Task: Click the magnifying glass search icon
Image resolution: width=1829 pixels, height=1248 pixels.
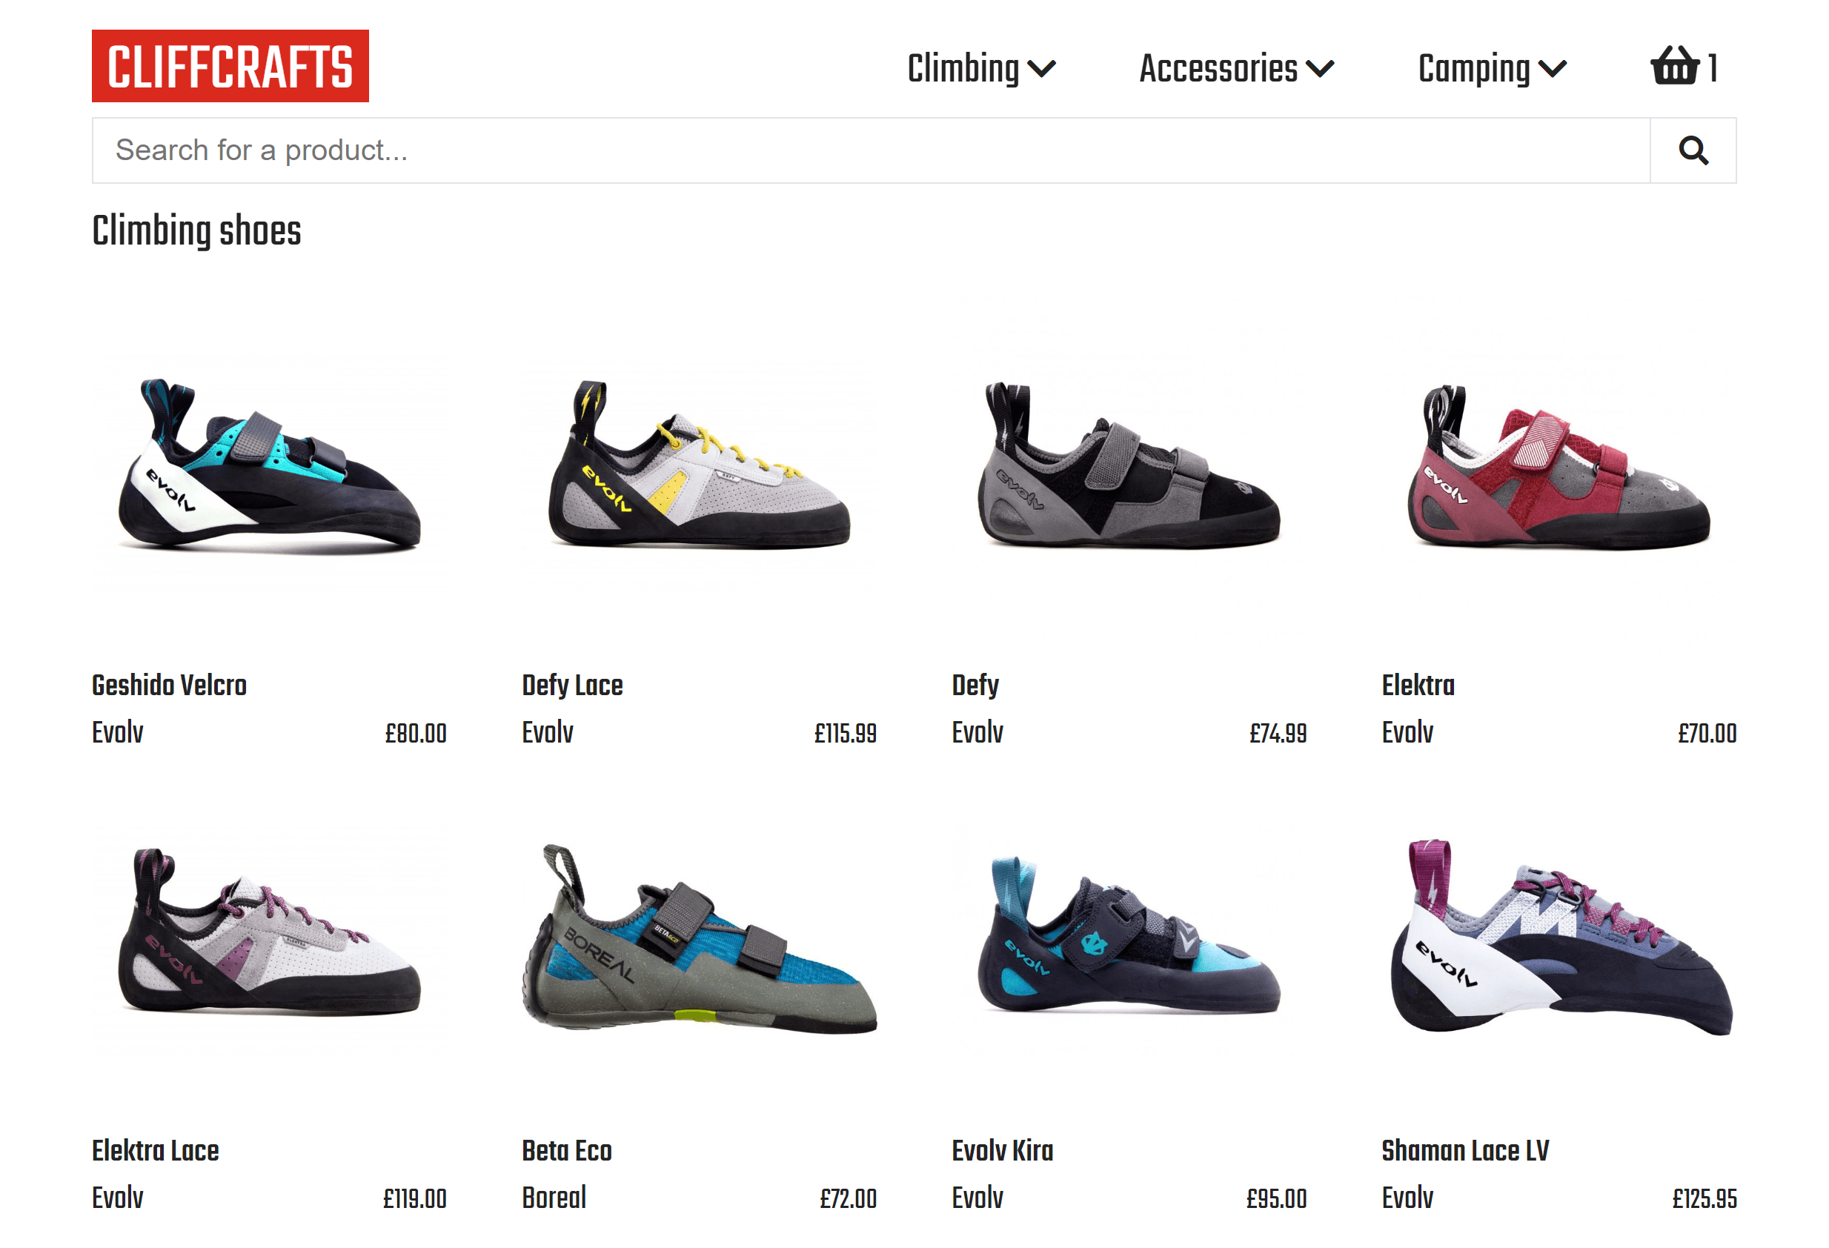Action: tap(1693, 150)
